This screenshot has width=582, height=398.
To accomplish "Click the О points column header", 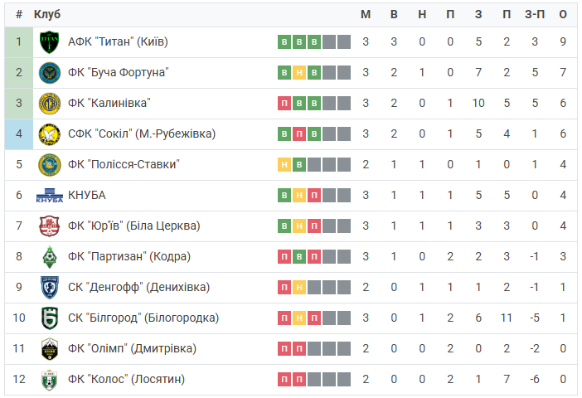I will click(563, 14).
